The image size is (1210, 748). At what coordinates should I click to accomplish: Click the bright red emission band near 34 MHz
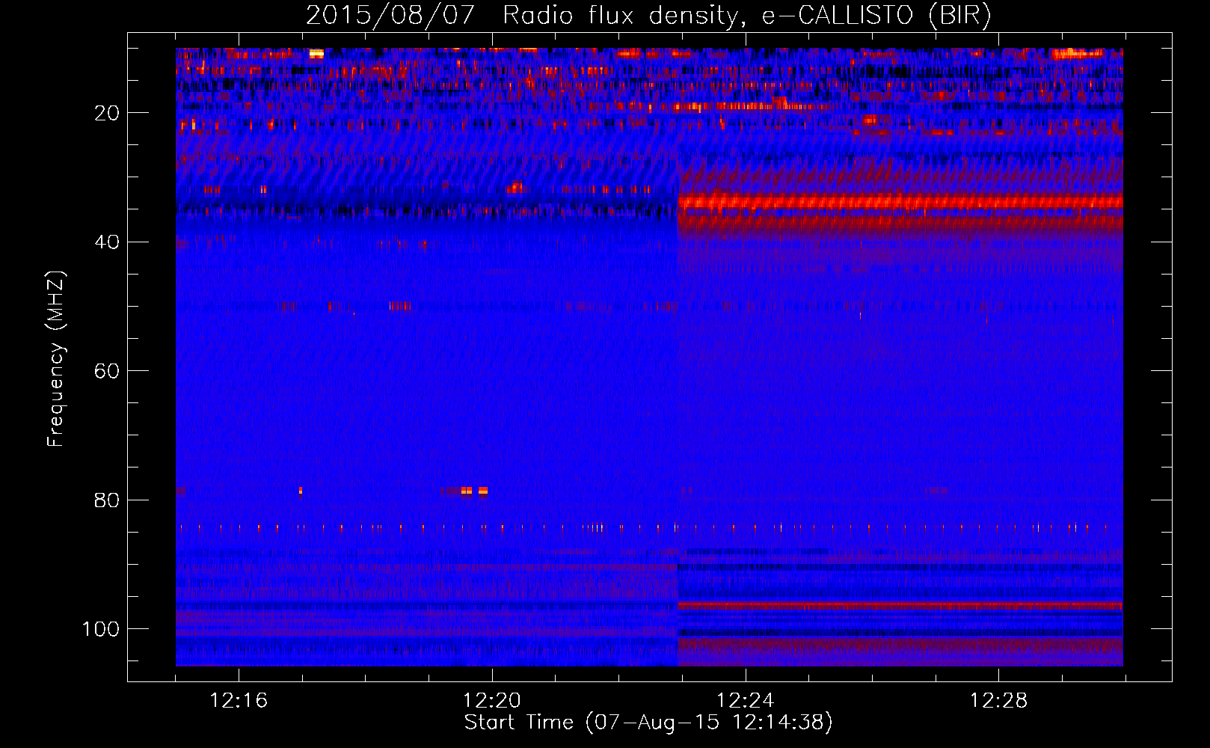[900, 202]
